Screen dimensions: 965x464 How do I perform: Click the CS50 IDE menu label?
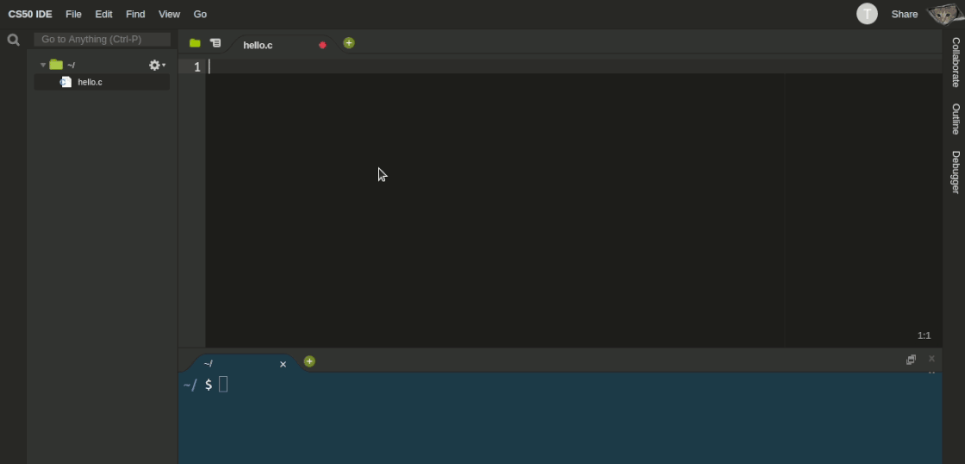tap(30, 14)
